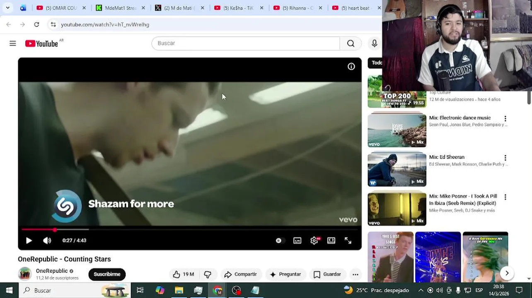Open File Explorer from the taskbar
Viewport: 532px width, 298px height.
(179, 290)
